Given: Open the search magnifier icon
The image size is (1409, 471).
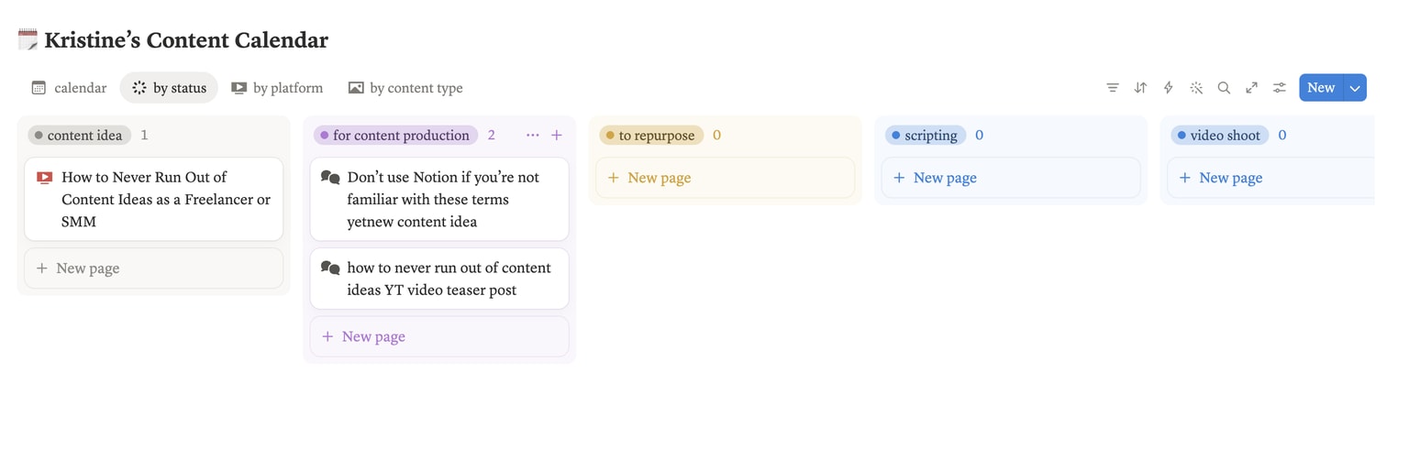Looking at the screenshot, I should coord(1224,88).
